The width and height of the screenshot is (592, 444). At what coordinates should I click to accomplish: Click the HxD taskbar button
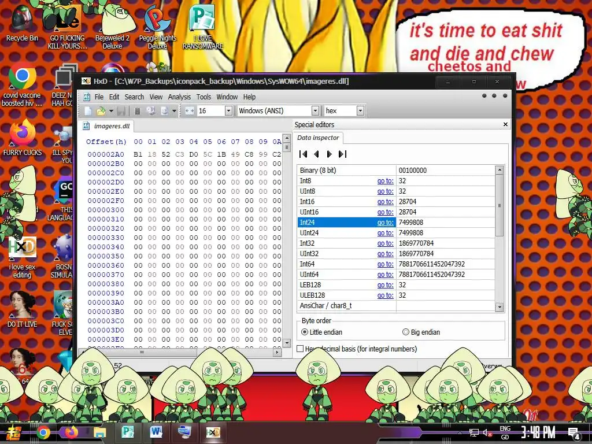click(x=213, y=432)
